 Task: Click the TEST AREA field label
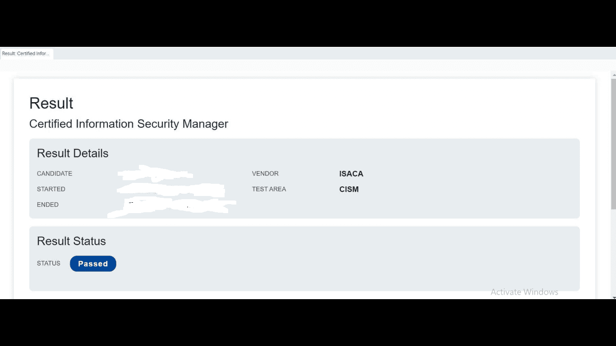[x=269, y=189]
